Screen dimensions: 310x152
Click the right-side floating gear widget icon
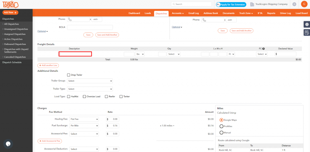[x=307, y=24]
